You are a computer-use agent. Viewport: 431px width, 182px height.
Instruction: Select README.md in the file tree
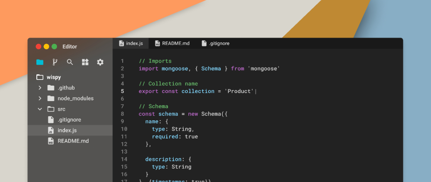(73, 141)
